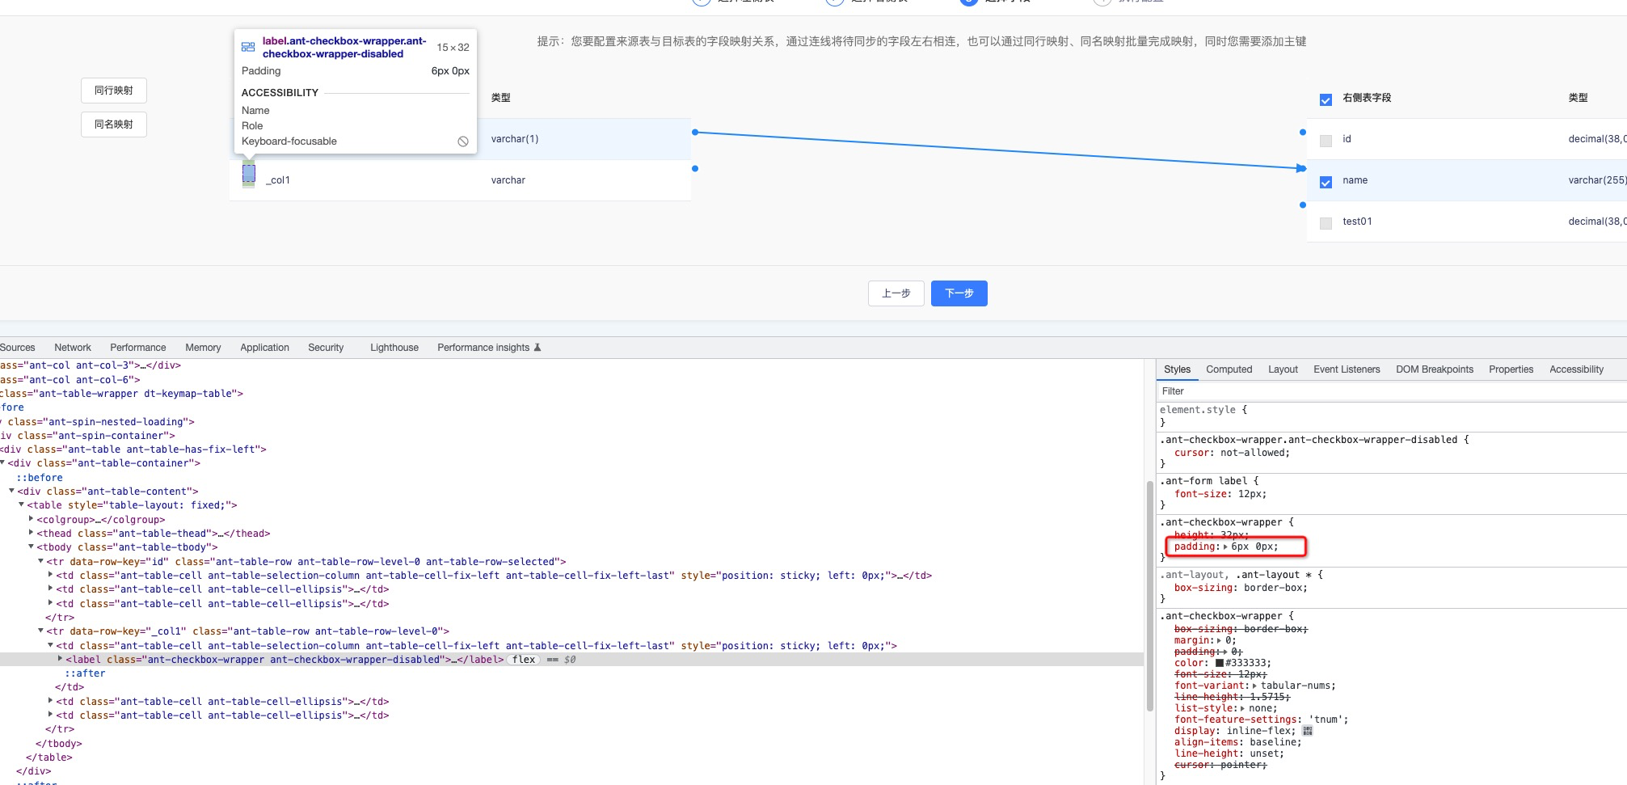This screenshot has height=785, width=1627.
Task: Check the test01 field checkbox
Action: pyautogui.click(x=1326, y=223)
